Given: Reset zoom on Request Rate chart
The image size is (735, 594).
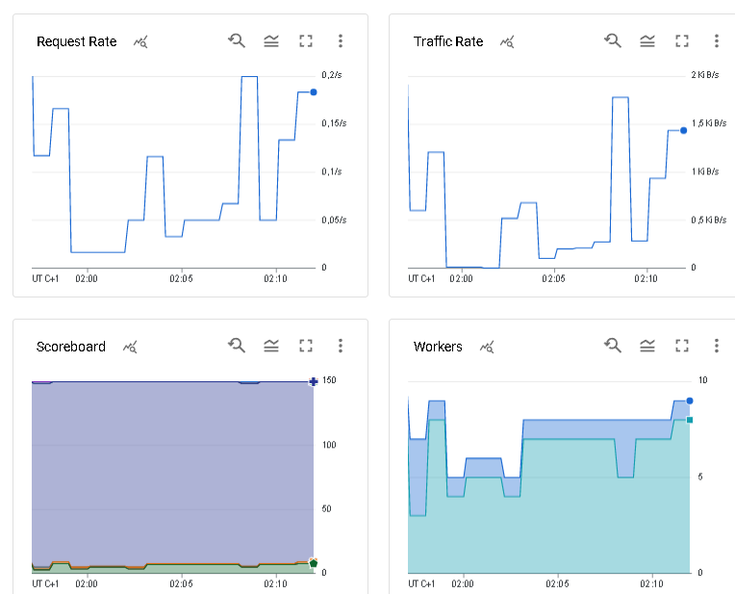Looking at the screenshot, I should coord(237,41).
